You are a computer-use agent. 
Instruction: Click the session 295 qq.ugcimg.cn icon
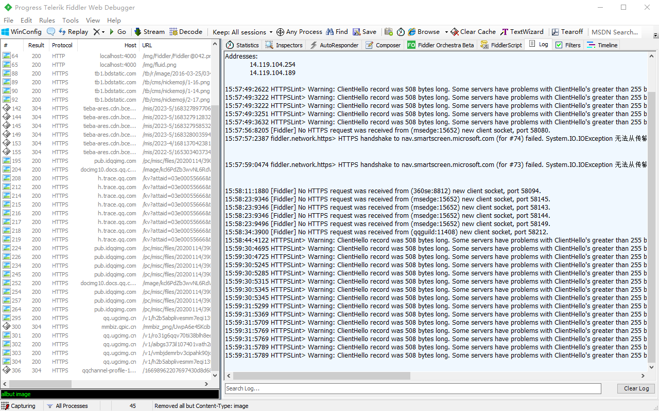[7, 318]
